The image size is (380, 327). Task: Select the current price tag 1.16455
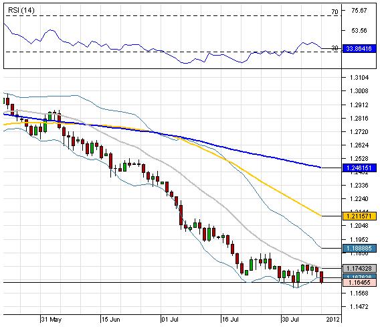(359, 282)
